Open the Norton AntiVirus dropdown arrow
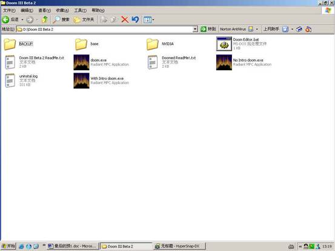This screenshot has height=251, width=335. tap(257, 29)
